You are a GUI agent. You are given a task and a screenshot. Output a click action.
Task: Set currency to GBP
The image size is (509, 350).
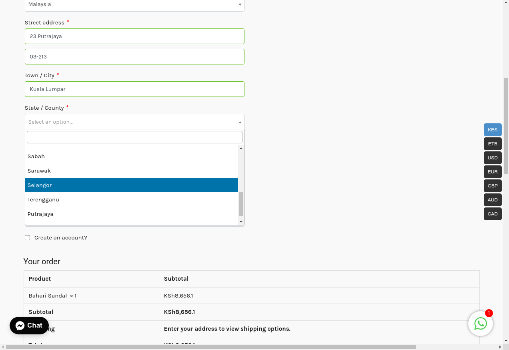(492, 186)
